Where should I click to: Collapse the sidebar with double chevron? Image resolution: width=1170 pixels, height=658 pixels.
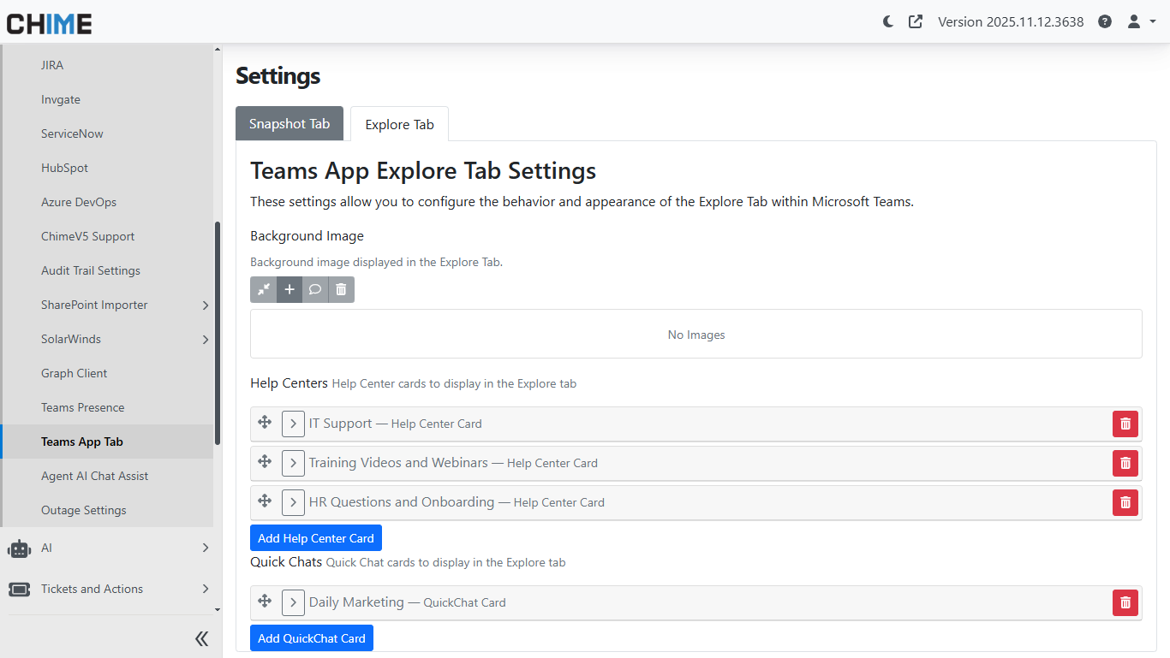point(202,638)
